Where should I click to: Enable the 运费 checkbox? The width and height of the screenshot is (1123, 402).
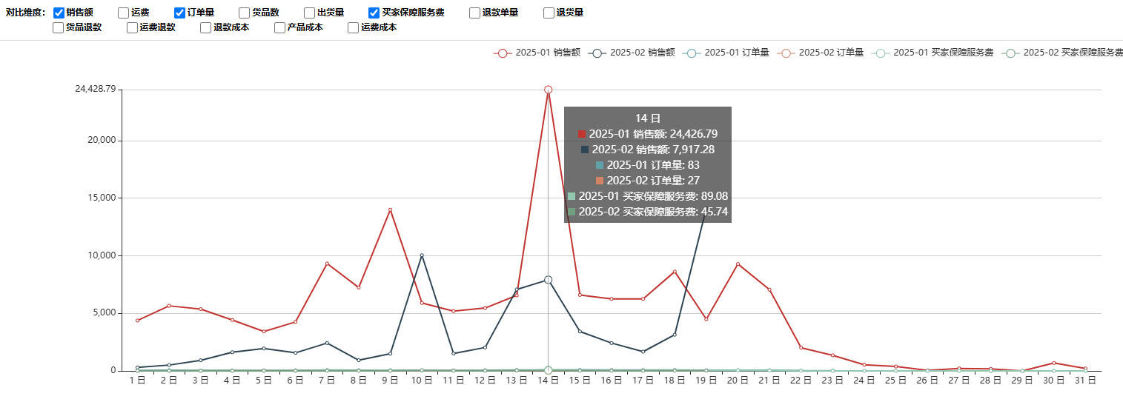[123, 13]
